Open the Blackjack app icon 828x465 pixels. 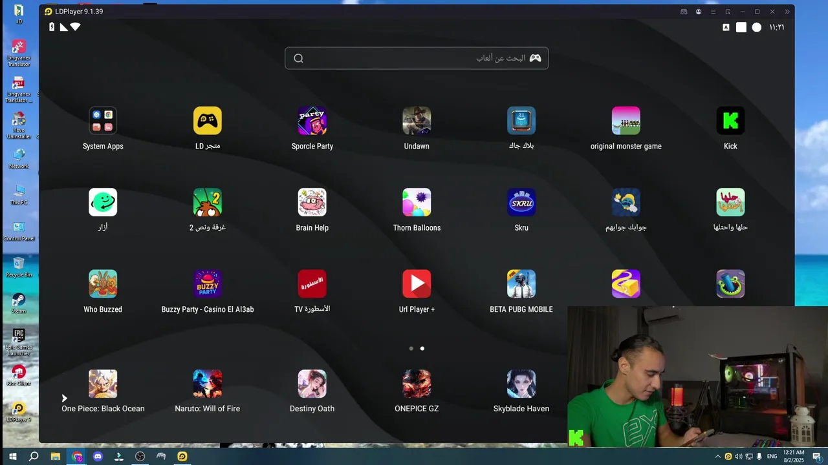click(521, 121)
